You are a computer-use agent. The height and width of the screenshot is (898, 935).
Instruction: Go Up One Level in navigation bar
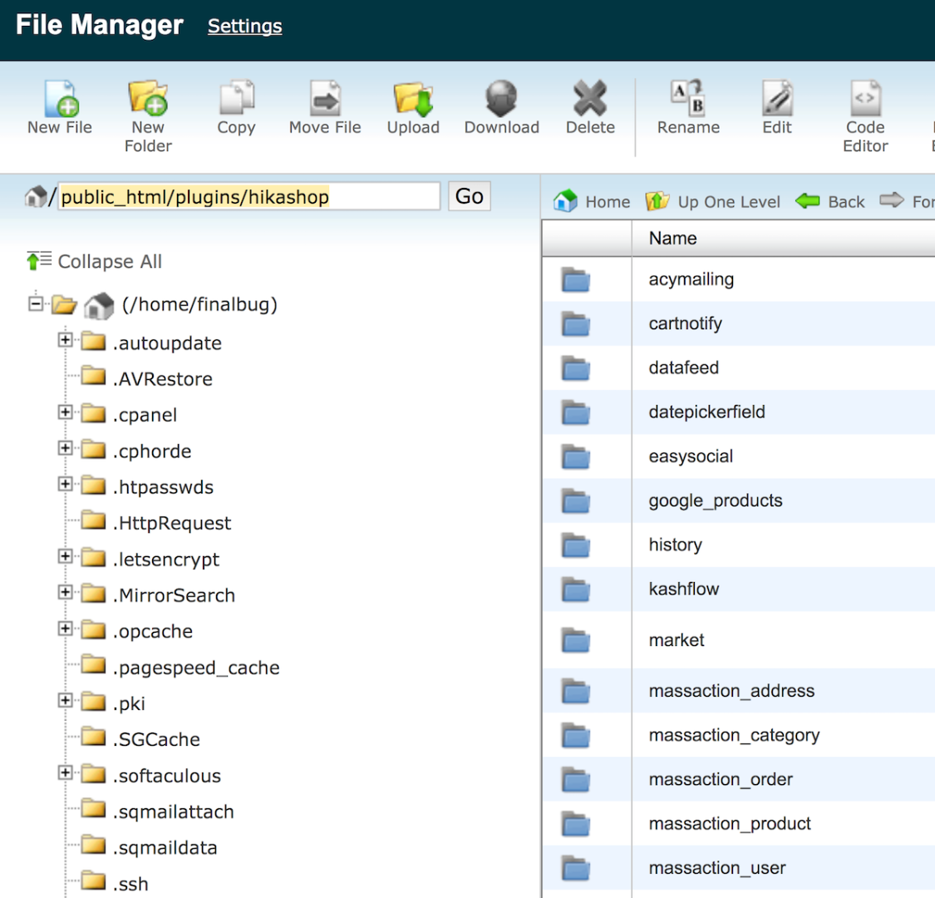pos(714,202)
